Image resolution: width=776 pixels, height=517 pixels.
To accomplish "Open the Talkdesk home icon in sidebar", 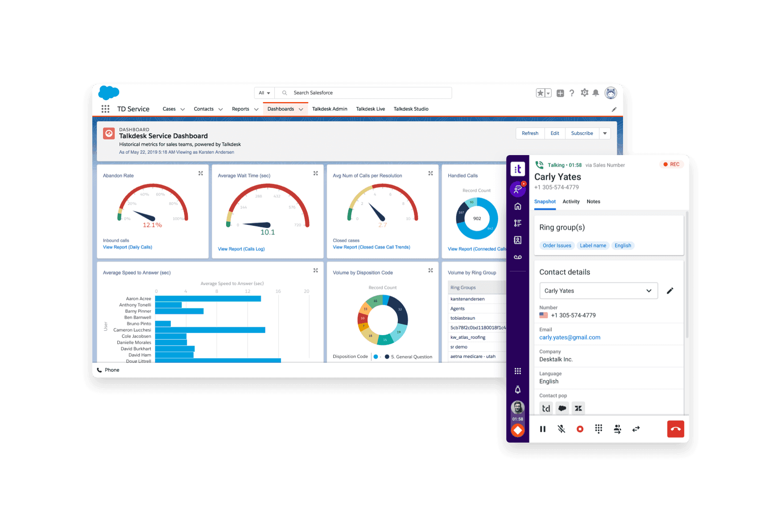I will coord(517,206).
